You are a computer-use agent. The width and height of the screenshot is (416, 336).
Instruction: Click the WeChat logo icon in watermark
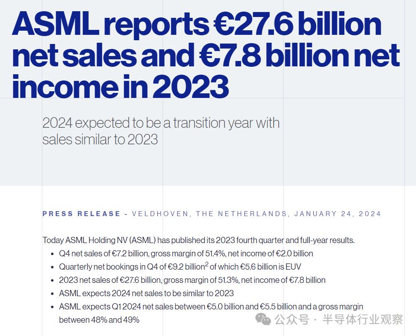click(x=263, y=319)
